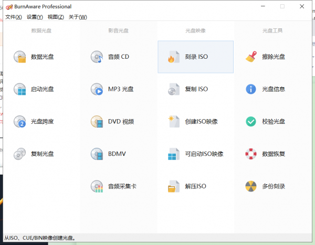Click the BDMV blue disc icon
The height and width of the screenshot is (245, 315).
point(97,154)
